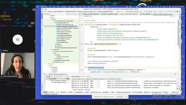Open logback-test.xml in project tree
The height and width of the screenshot is (105, 186).
[x=59, y=62]
